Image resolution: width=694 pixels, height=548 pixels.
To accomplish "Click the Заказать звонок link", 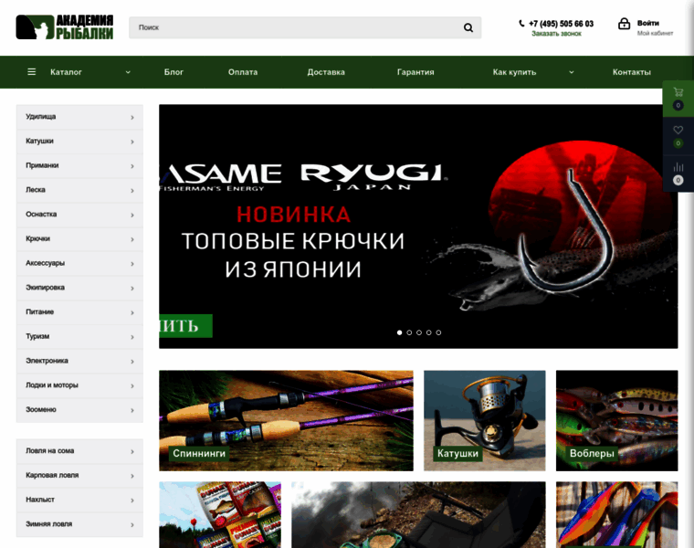I will 556,34.
